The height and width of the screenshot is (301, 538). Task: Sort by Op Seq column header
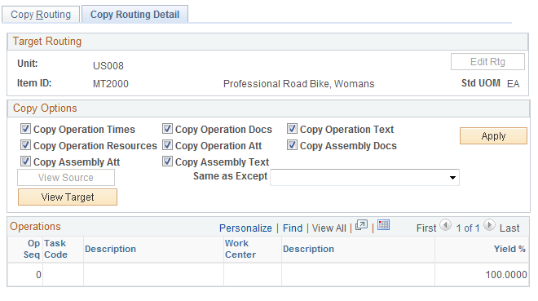pyautogui.click(x=32, y=249)
